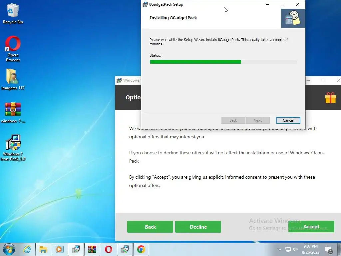341x256 pixels.
Task: Open the Recycle Bin desktop icon
Action: 13,13
